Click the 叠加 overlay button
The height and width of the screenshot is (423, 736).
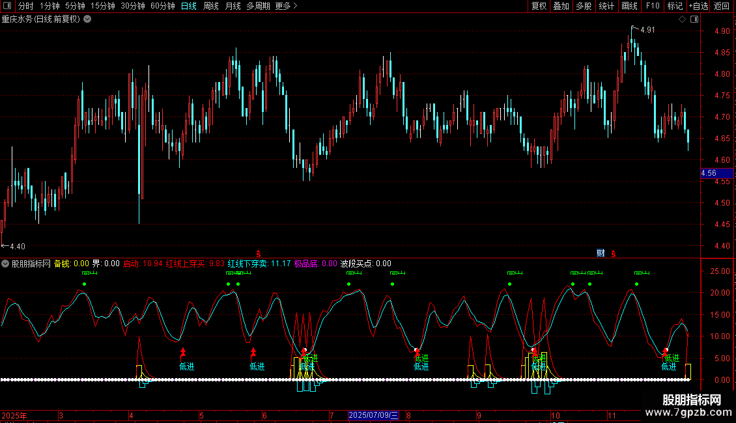(561, 6)
